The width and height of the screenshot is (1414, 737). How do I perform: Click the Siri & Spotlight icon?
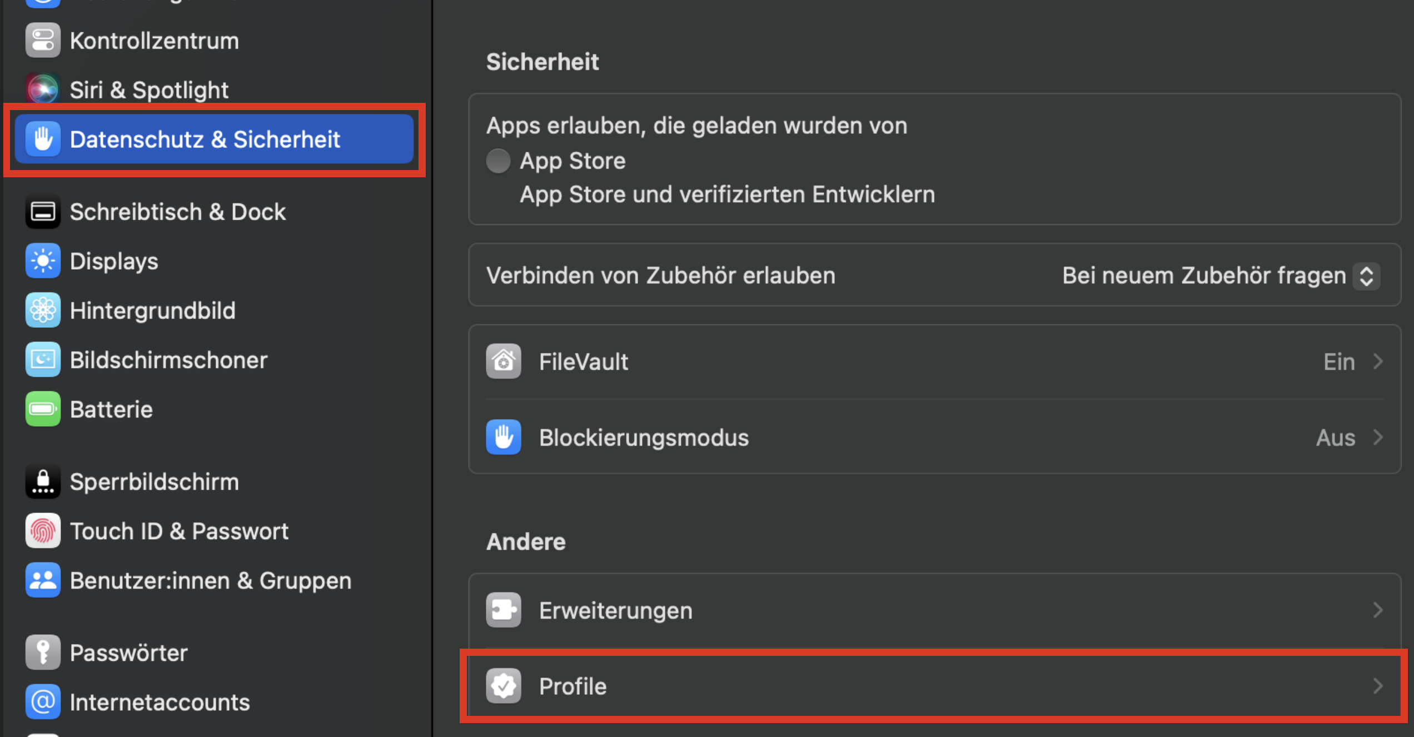pyautogui.click(x=43, y=89)
